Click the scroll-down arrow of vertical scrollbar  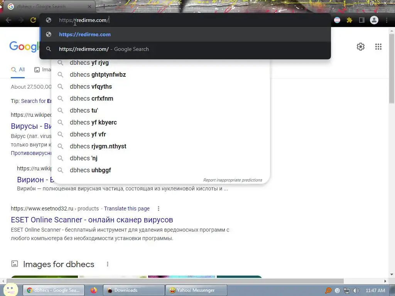pos(392,274)
